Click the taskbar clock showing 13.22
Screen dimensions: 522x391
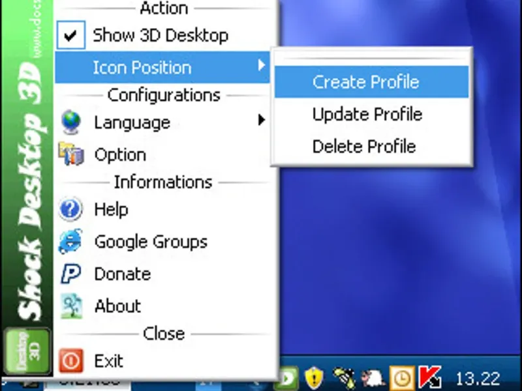coord(478,379)
